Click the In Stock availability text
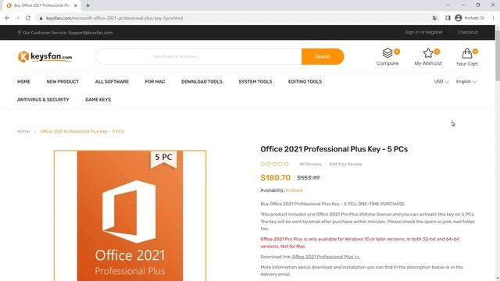Image resolution: width=500 pixels, height=281 pixels. [x=294, y=190]
